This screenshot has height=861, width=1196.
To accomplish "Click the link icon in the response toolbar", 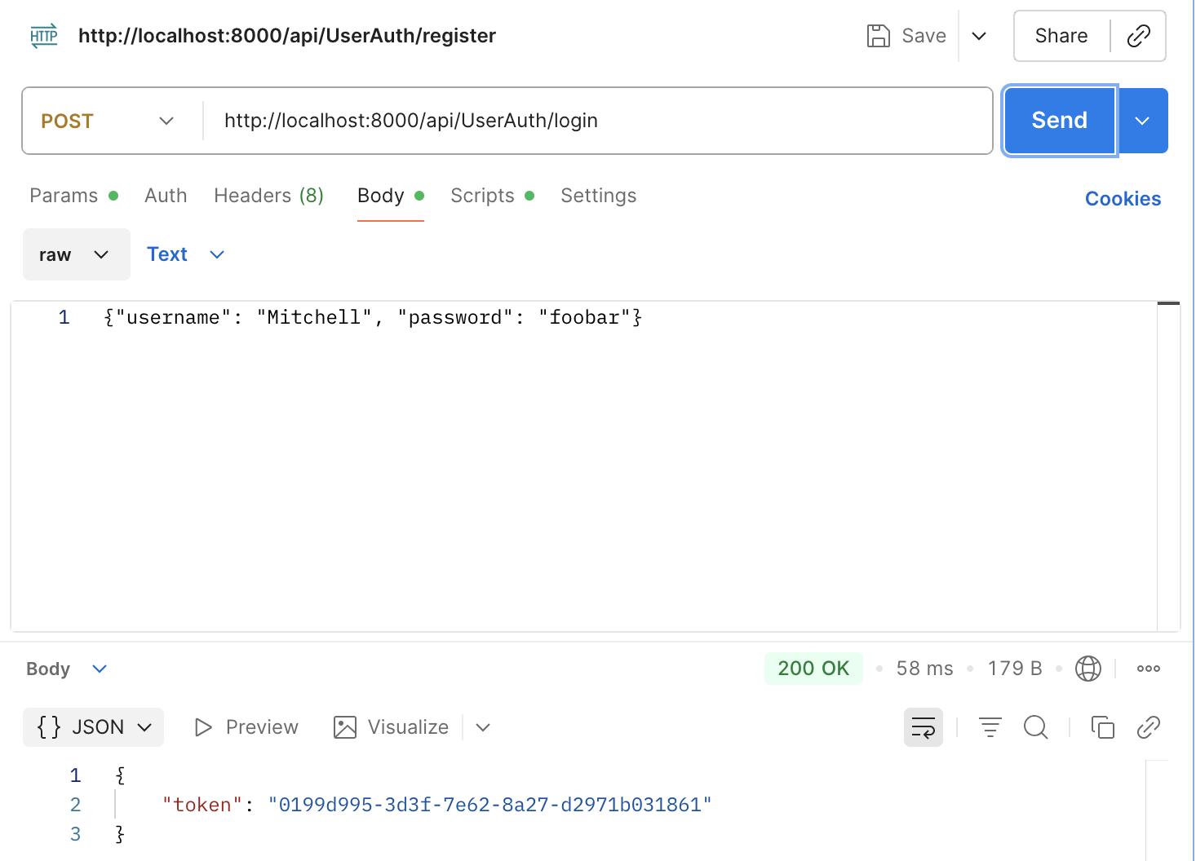I will 1148,726.
